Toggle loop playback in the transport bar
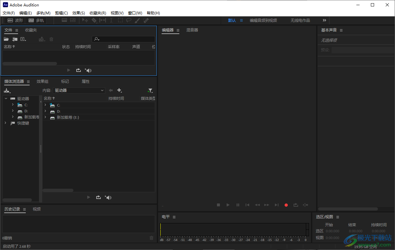Image resolution: width=395 pixels, height=250 pixels. (x=296, y=205)
